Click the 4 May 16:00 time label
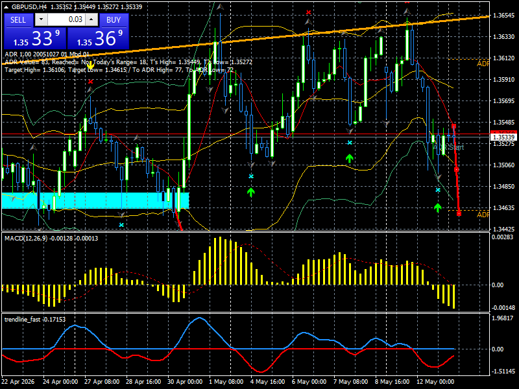This screenshot has height=389, width=519. pos(267,381)
